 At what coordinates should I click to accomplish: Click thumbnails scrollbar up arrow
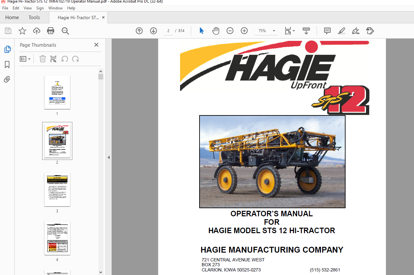[x=101, y=71]
